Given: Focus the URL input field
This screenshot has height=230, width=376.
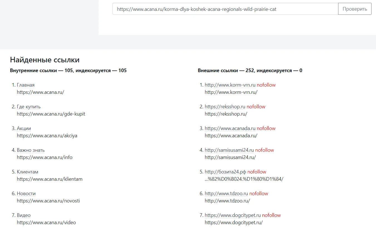Looking at the screenshot, I should point(225,9).
